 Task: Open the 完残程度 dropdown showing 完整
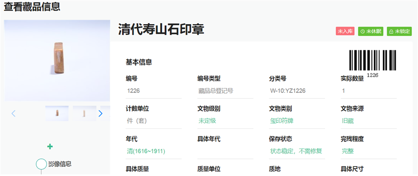coord(369,151)
